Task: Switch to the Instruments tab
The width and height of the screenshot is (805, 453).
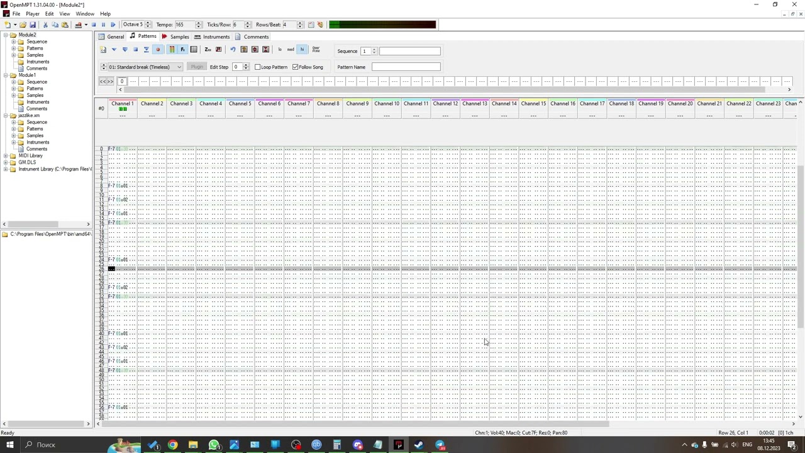Action: coord(212,36)
